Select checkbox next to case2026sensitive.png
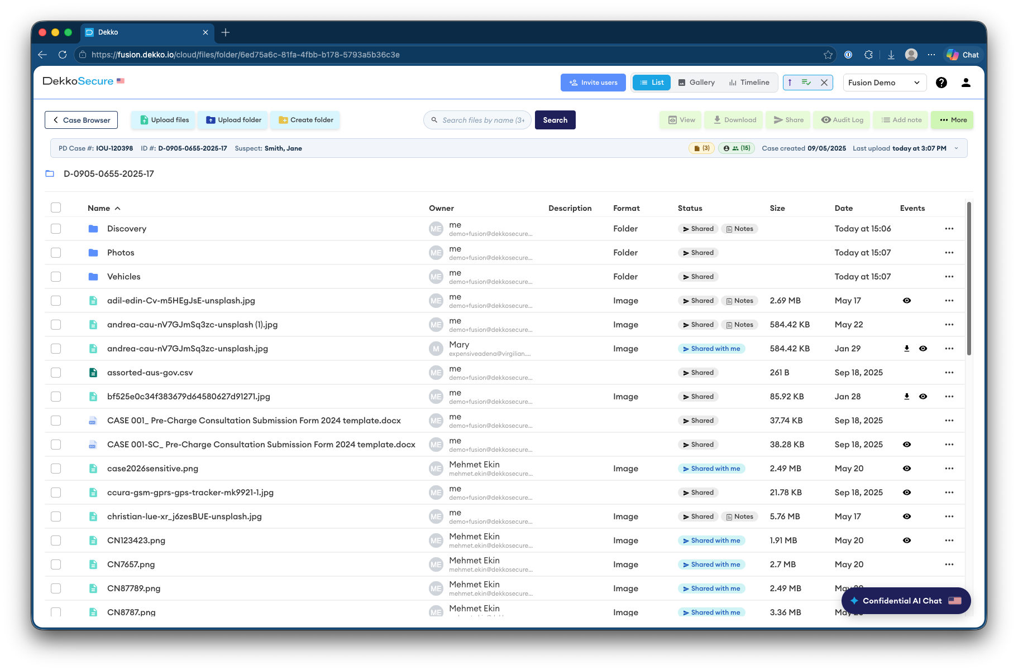The height and width of the screenshot is (671, 1018). coord(56,469)
